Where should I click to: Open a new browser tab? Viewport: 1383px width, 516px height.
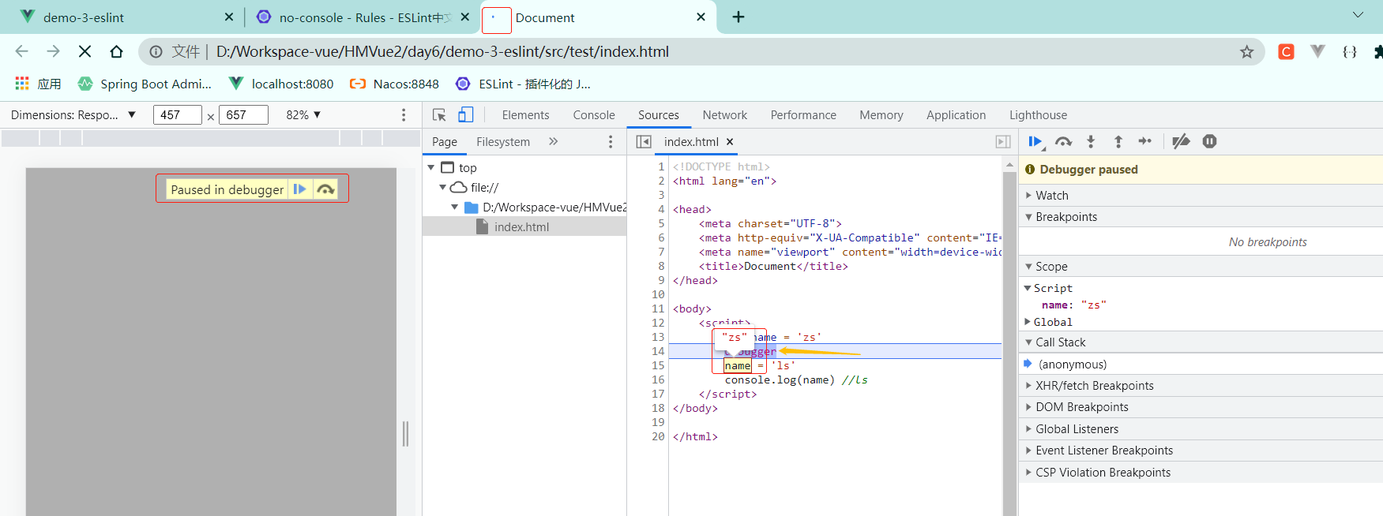pyautogui.click(x=738, y=17)
